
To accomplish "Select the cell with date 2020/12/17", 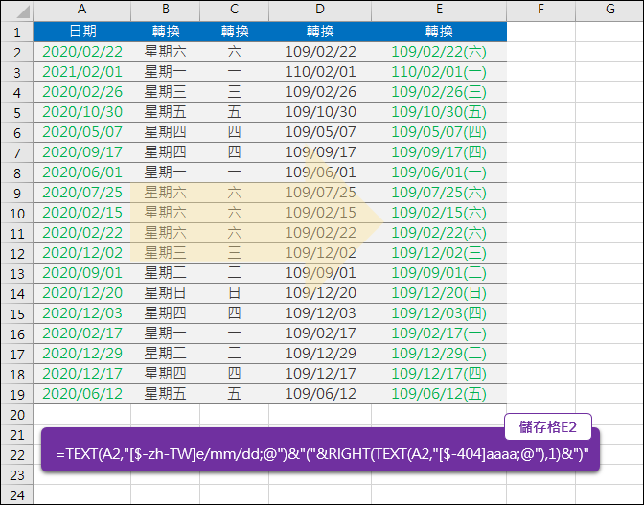I will 82,374.
